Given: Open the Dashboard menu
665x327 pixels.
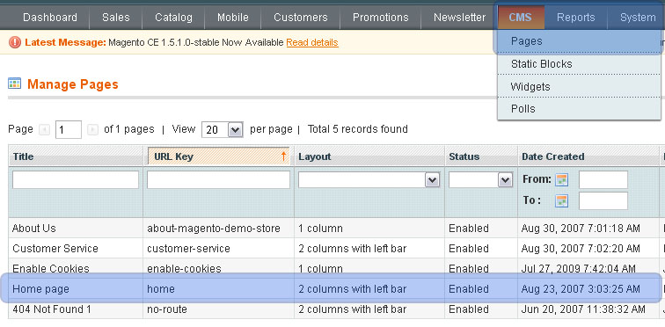Looking at the screenshot, I should 50,18.
